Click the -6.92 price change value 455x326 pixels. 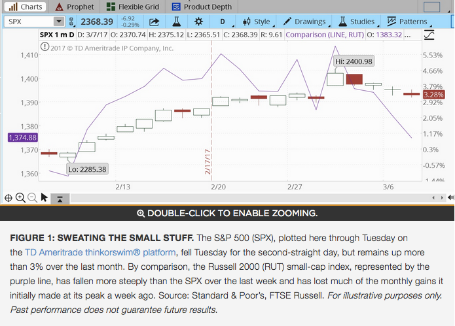click(128, 18)
